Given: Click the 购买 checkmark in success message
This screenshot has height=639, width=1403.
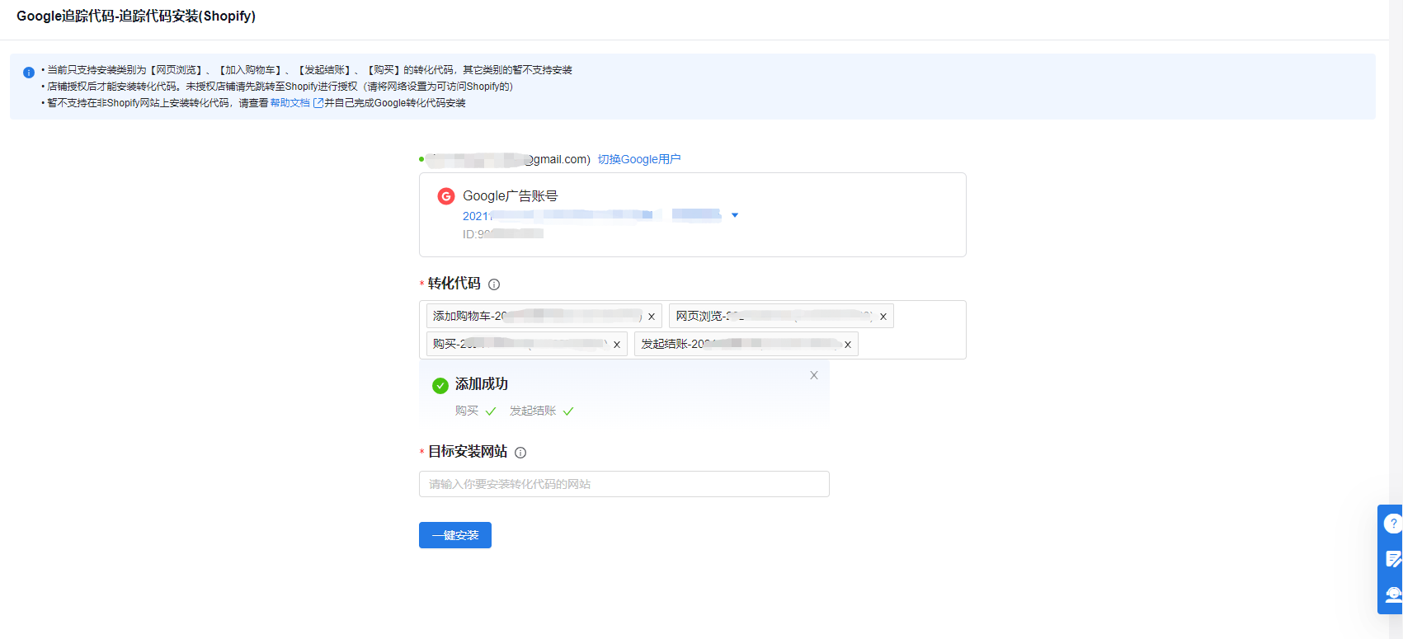Looking at the screenshot, I should 491,411.
